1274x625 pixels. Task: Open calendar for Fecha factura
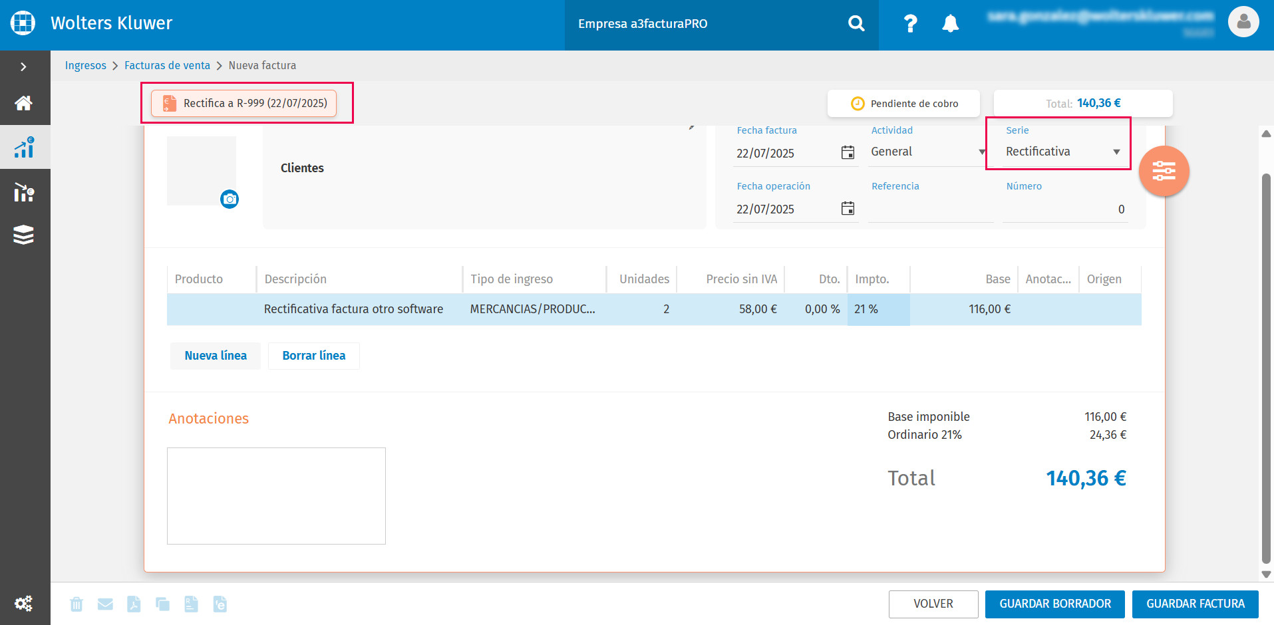point(848,152)
